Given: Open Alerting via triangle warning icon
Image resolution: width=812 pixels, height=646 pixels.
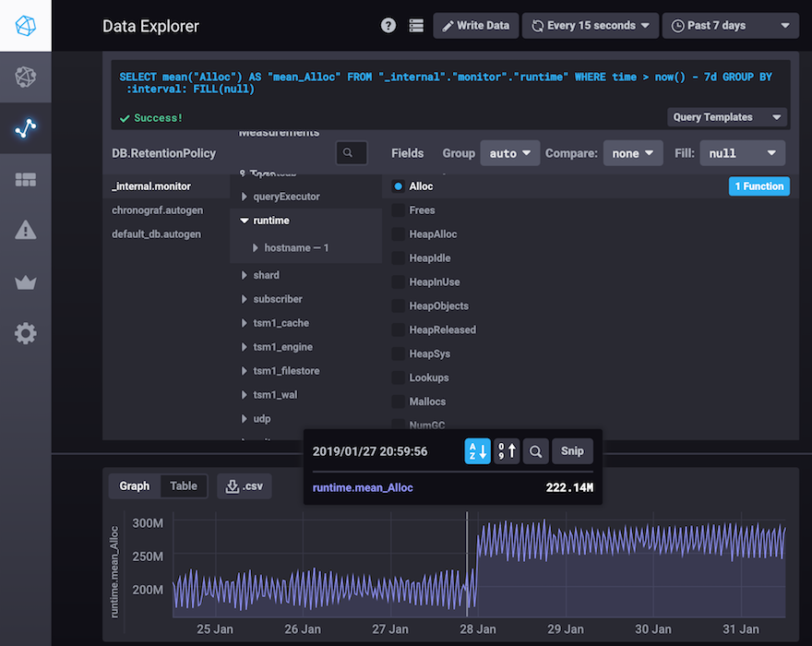Looking at the screenshot, I should [x=26, y=231].
